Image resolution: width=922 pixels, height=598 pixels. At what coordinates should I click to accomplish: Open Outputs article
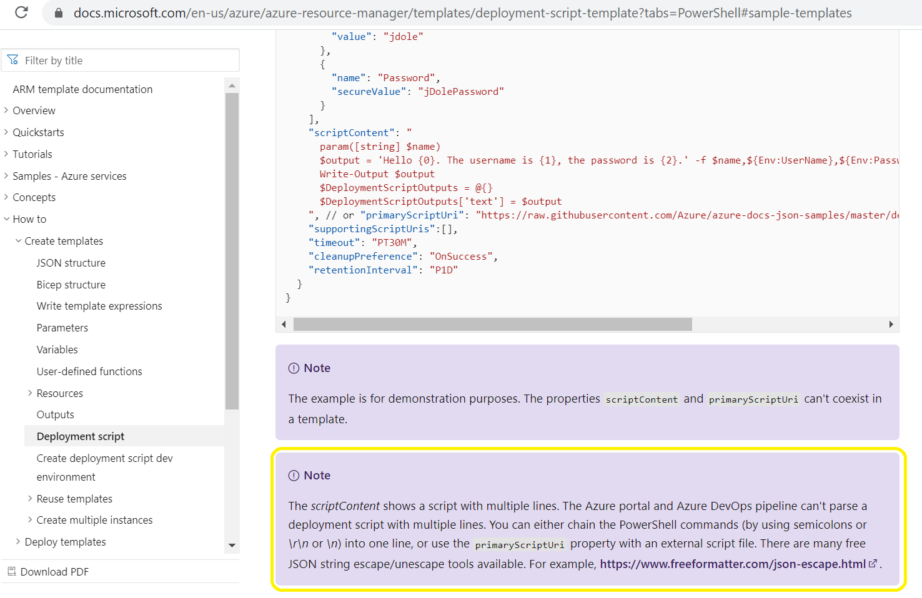[x=56, y=414]
